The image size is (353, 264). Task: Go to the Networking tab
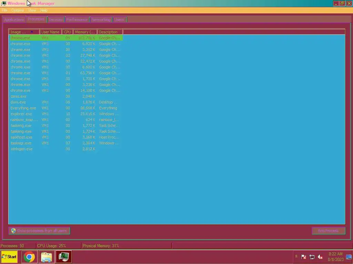[x=101, y=20]
